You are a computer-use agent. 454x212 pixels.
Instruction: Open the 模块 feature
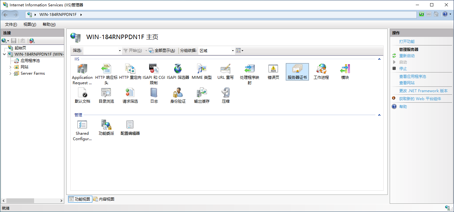tap(345, 72)
